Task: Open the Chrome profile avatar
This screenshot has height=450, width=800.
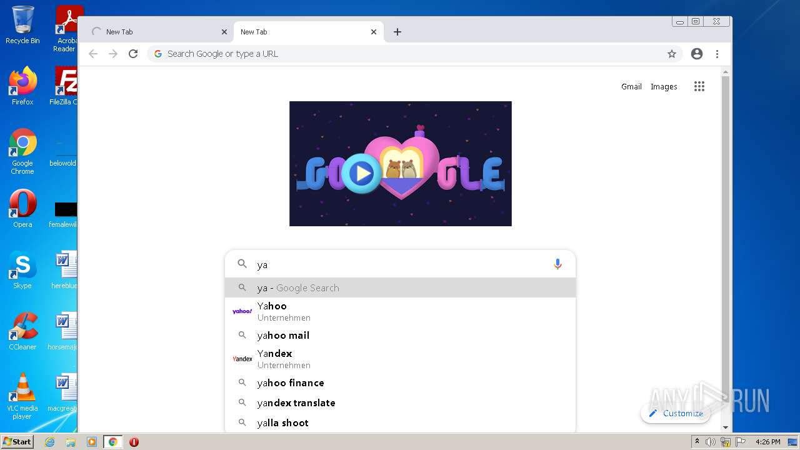Action: point(697,54)
